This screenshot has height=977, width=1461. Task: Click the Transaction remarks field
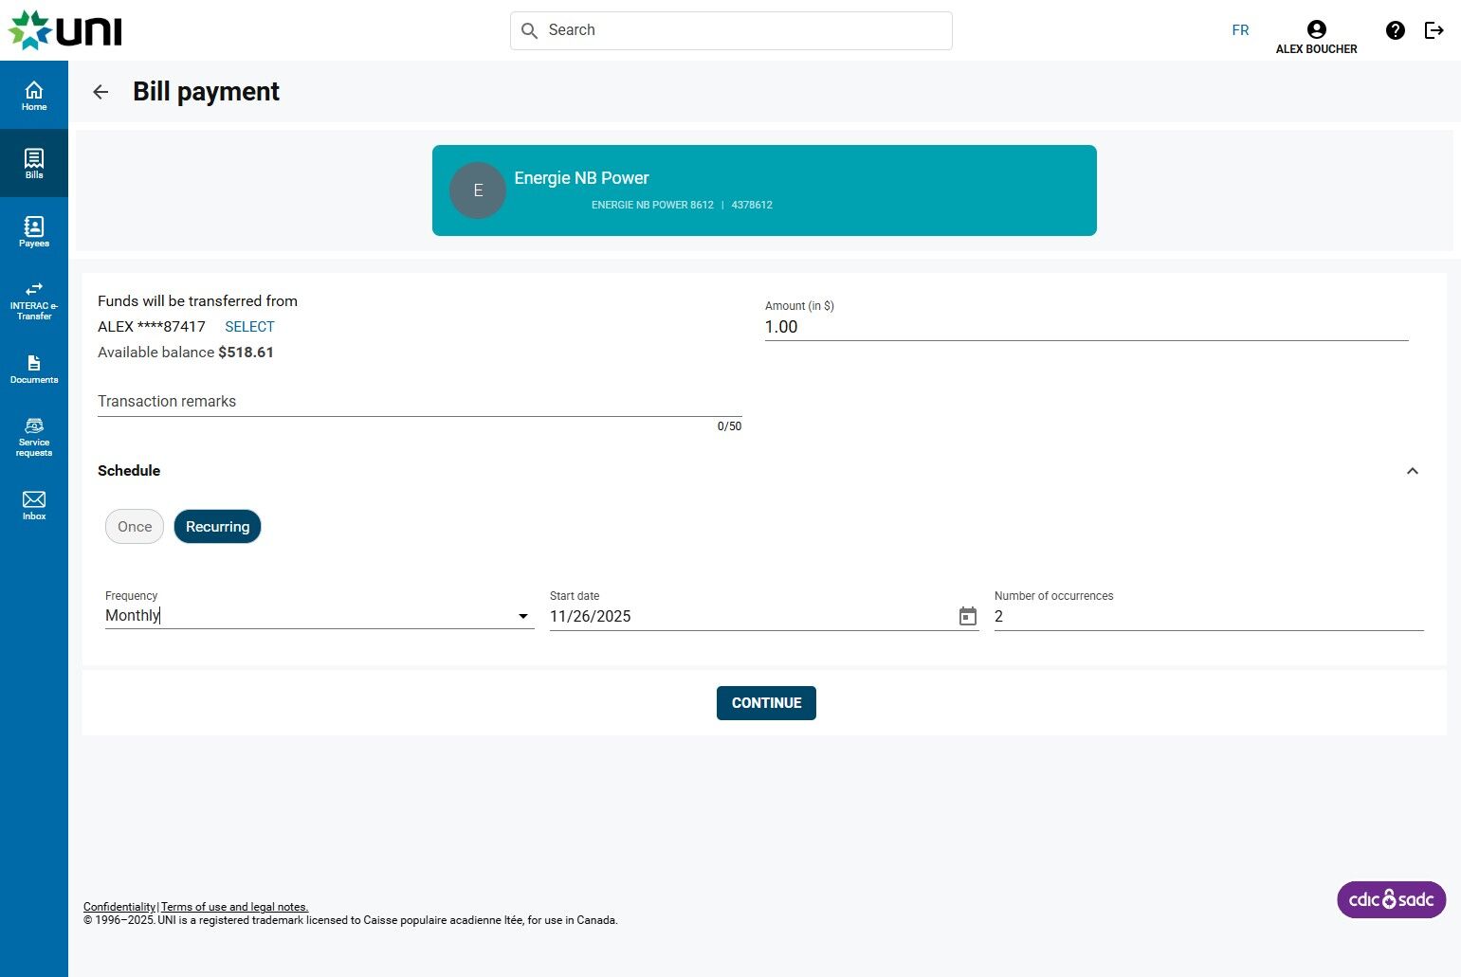click(420, 402)
